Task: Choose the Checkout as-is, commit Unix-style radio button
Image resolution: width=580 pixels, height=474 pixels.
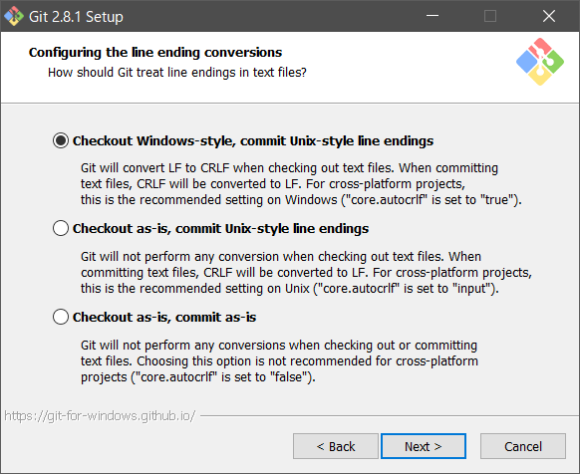Action: click(x=61, y=228)
